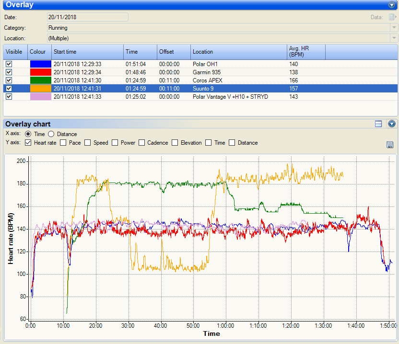Click the red Garmin 935 colour swatch

(x=40, y=72)
